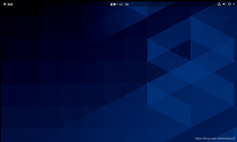Image resolution: width=237 pixels, height=142 pixels.
Task: Open the wired network status icon
Action: point(219,4)
